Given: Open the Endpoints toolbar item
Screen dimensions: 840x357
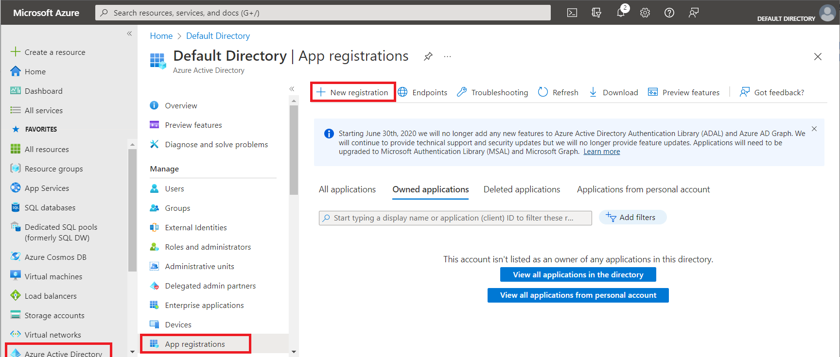Looking at the screenshot, I should pyautogui.click(x=422, y=92).
